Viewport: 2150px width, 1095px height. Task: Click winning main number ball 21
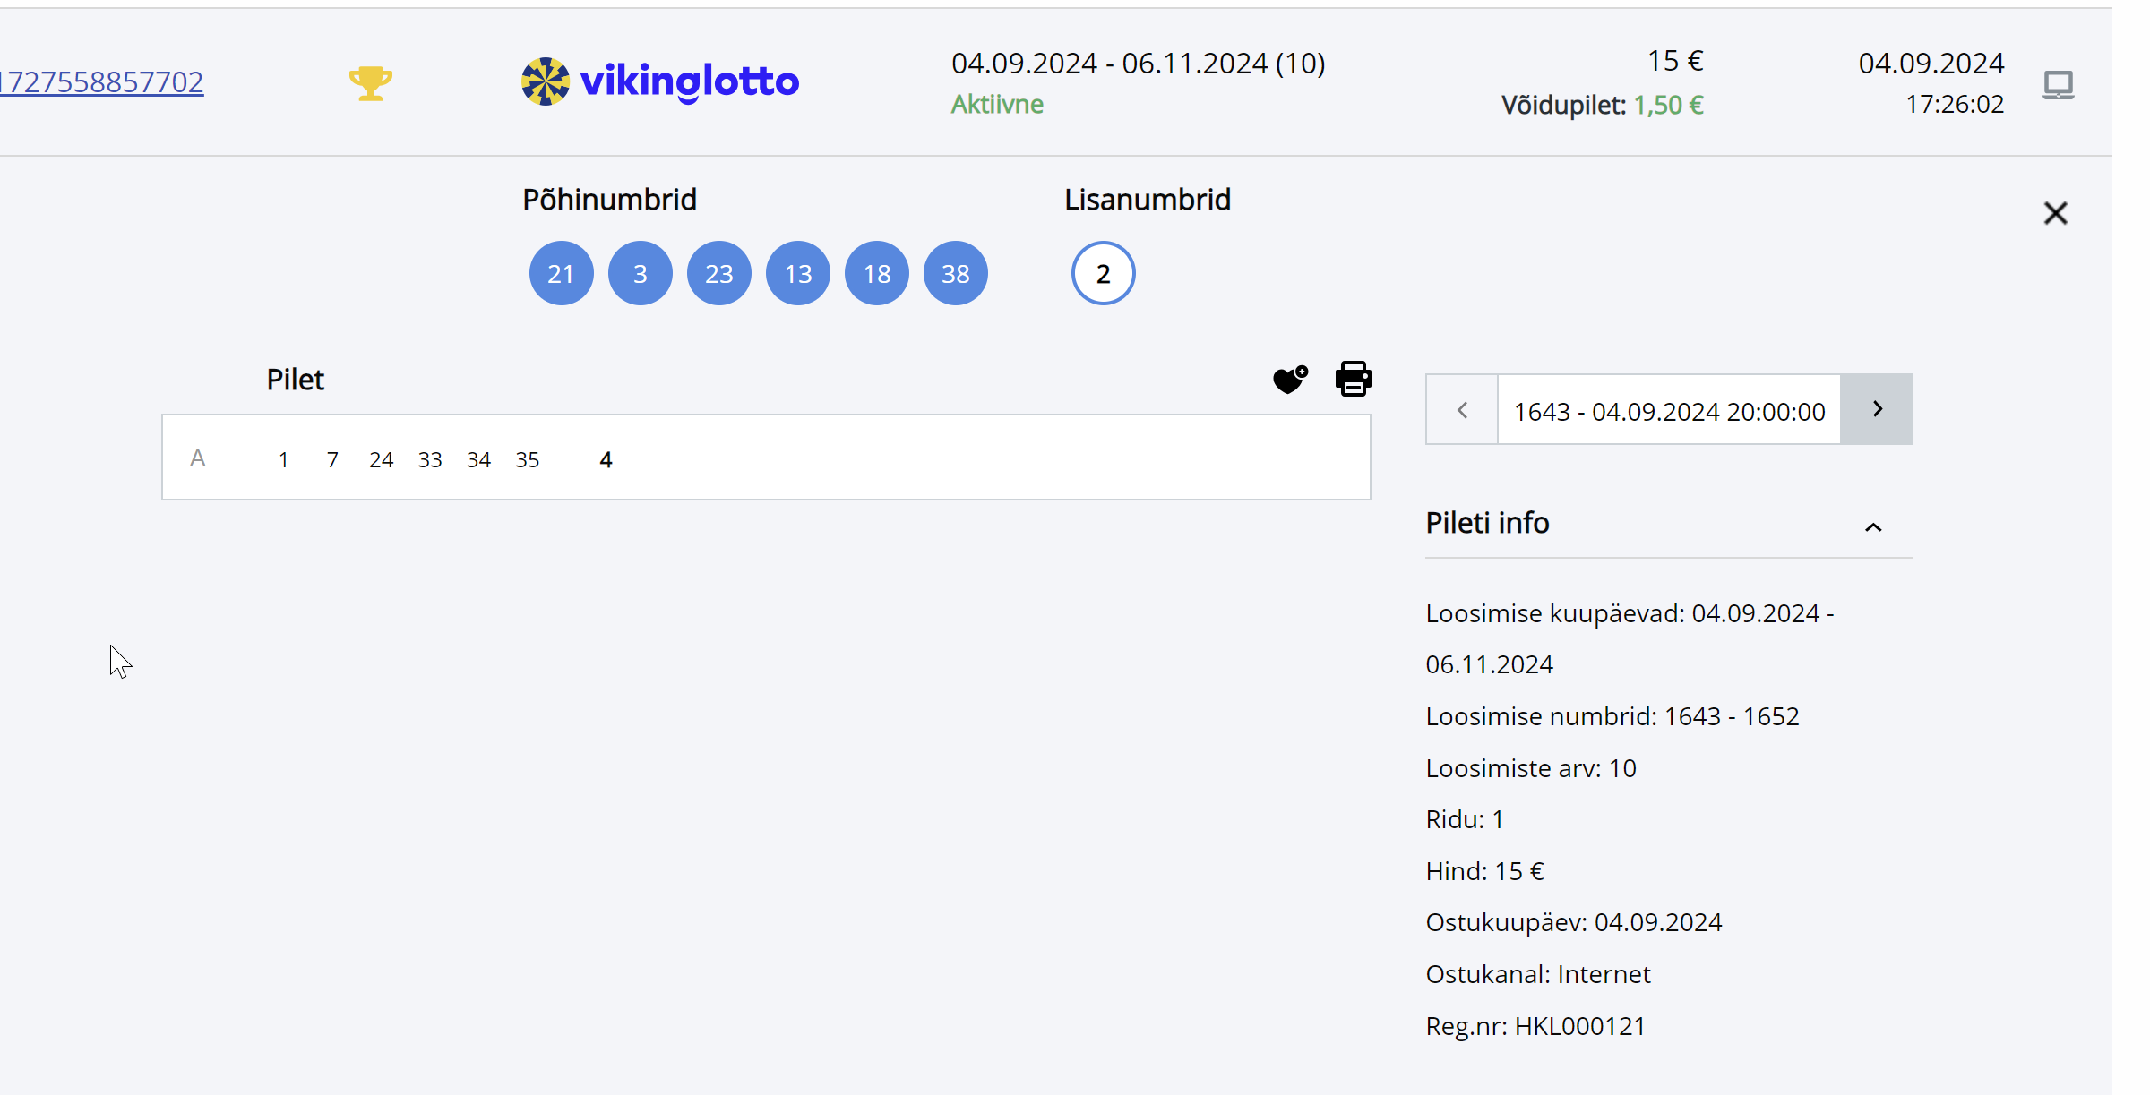(561, 273)
